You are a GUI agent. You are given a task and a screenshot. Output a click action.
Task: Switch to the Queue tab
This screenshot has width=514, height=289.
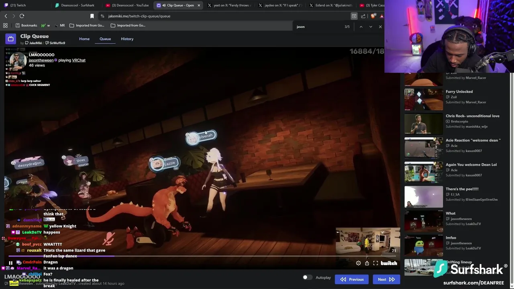105,39
